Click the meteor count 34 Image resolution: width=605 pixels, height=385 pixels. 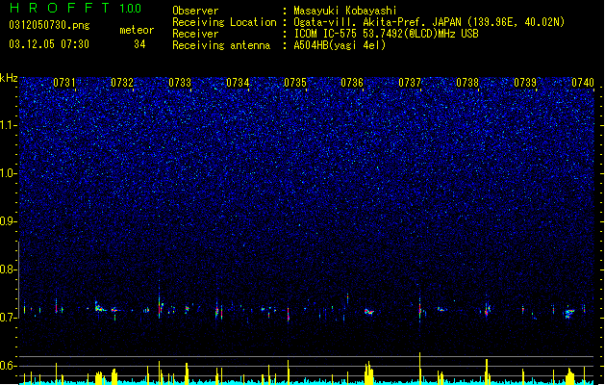139,44
